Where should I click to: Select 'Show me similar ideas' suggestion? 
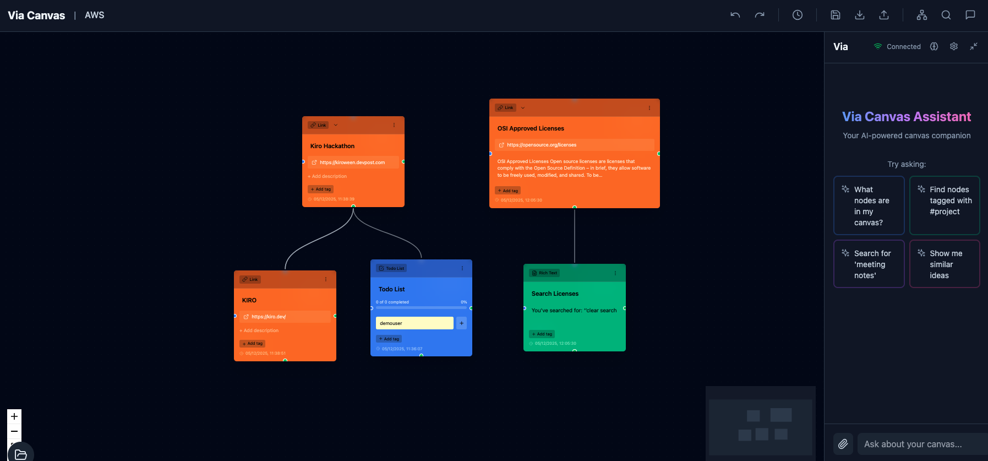click(945, 264)
